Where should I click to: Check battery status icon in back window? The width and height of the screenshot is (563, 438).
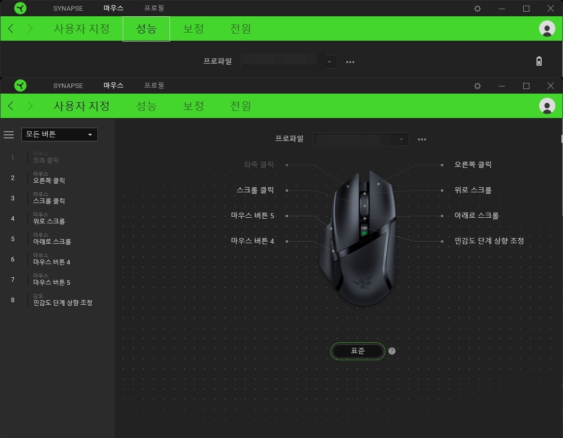tap(539, 61)
